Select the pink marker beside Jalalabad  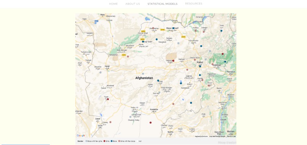pyautogui.click(x=213, y=64)
